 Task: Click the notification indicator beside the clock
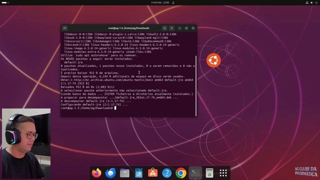[x=173, y=2]
